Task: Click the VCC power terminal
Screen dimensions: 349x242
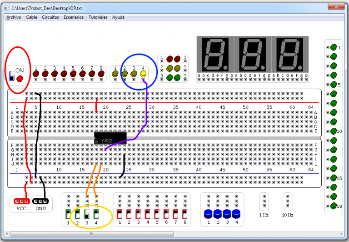Action: pos(21,201)
